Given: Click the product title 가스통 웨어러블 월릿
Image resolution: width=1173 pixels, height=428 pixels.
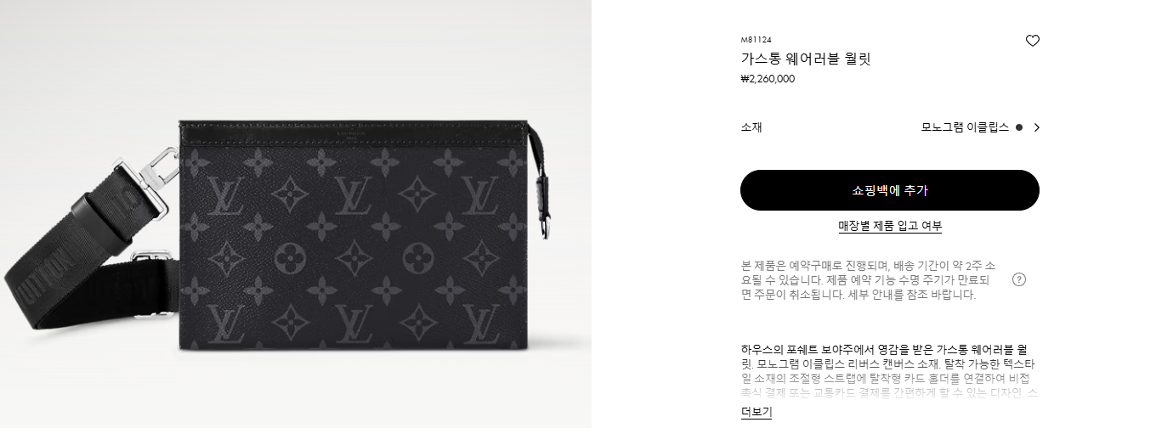Looking at the screenshot, I should tap(806, 59).
